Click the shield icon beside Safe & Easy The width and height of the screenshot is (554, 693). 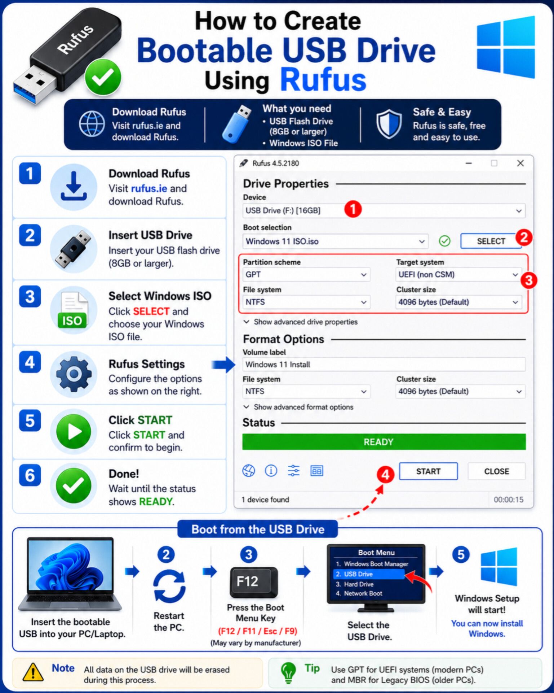pyautogui.click(x=389, y=124)
